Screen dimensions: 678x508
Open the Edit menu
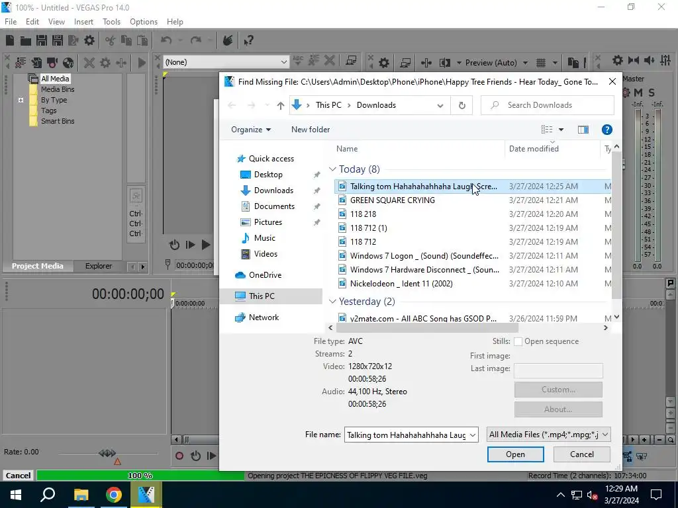click(x=32, y=22)
